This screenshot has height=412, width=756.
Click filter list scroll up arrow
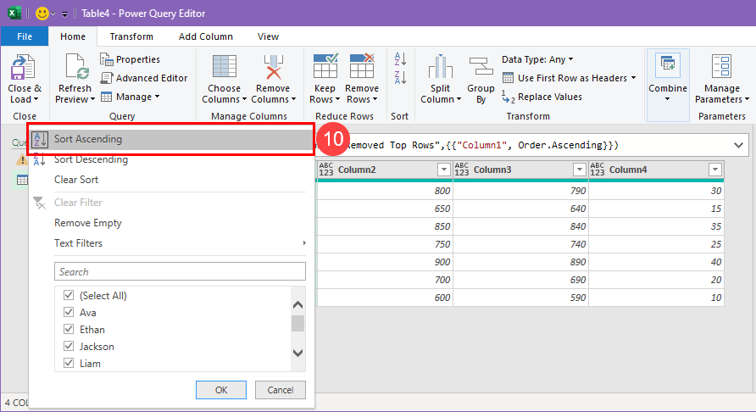(298, 305)
